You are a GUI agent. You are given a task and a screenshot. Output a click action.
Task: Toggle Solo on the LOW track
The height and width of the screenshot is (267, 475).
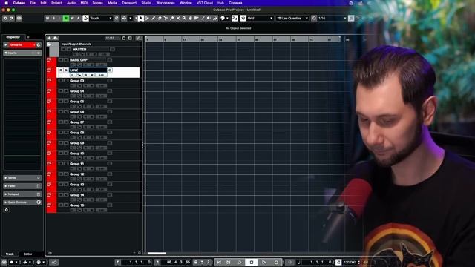[66, 70]
